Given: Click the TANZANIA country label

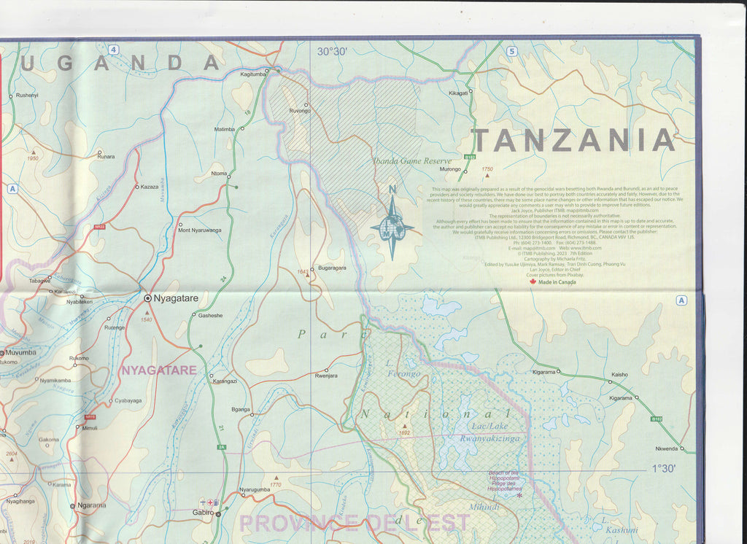Looking at the screenshot, I should tap(573, 140).
